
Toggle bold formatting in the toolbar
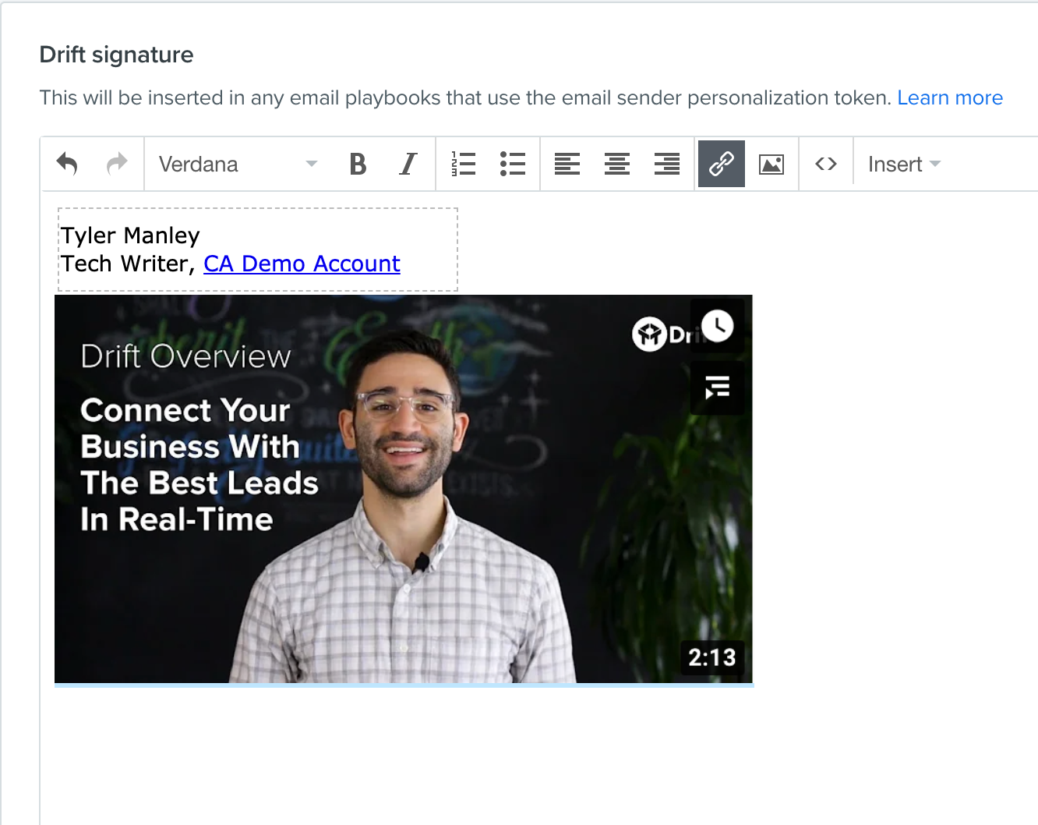coord(358,164)
